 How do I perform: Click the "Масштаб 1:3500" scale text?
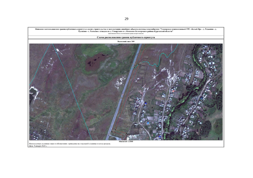pos(126,142)
